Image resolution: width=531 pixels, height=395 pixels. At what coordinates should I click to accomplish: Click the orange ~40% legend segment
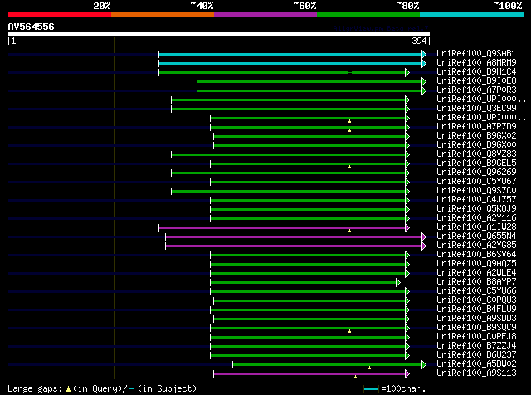coord(163,15)
